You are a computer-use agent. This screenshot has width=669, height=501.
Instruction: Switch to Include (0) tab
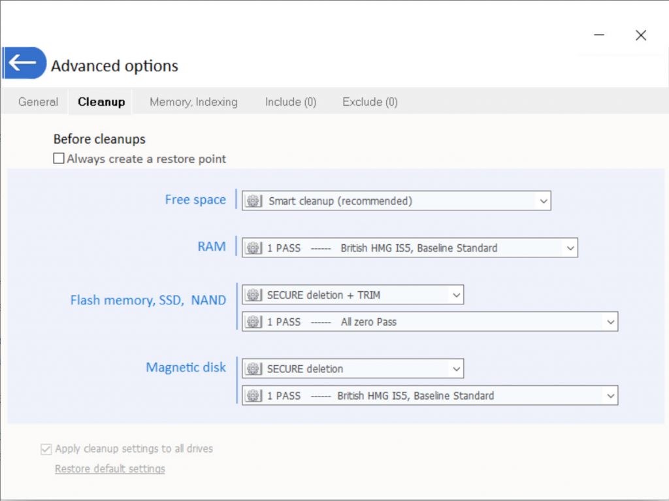(x=291, y=102)
